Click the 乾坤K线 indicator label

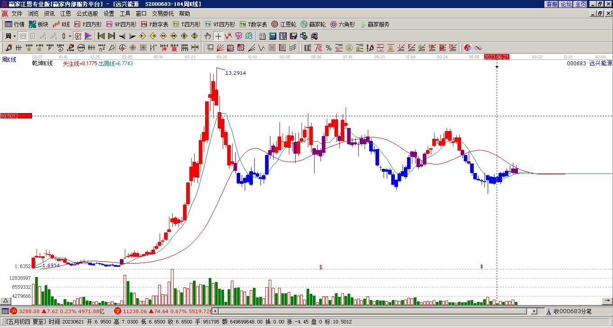[x=42, y=64]
